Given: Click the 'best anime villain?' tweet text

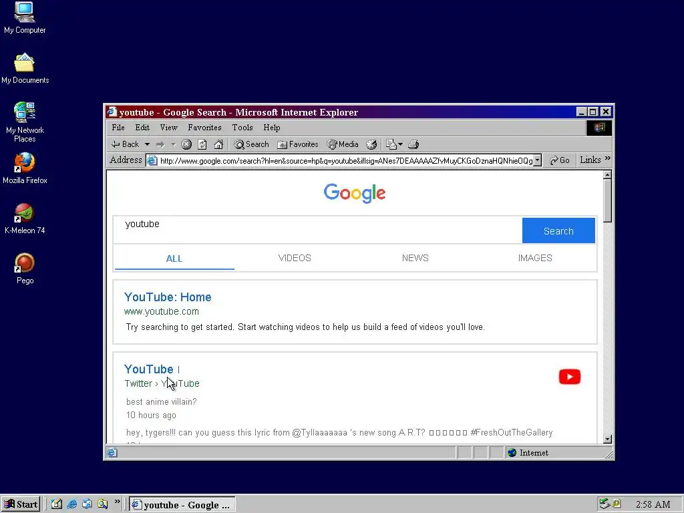Looking at the screenshot, I should pyautogui.click(x=162, y=401).
